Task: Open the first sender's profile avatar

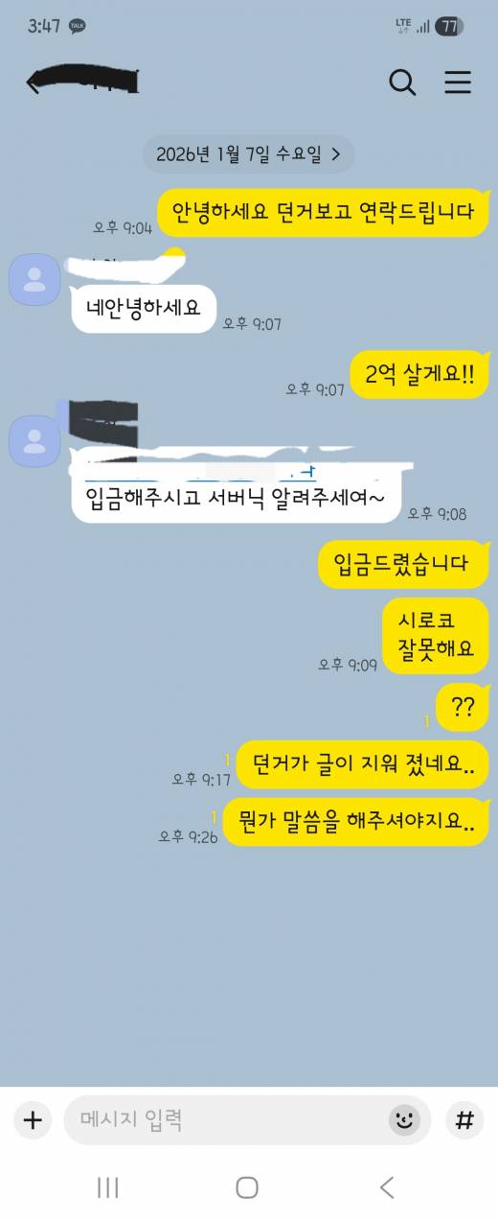Action: [x=34, y=279]
